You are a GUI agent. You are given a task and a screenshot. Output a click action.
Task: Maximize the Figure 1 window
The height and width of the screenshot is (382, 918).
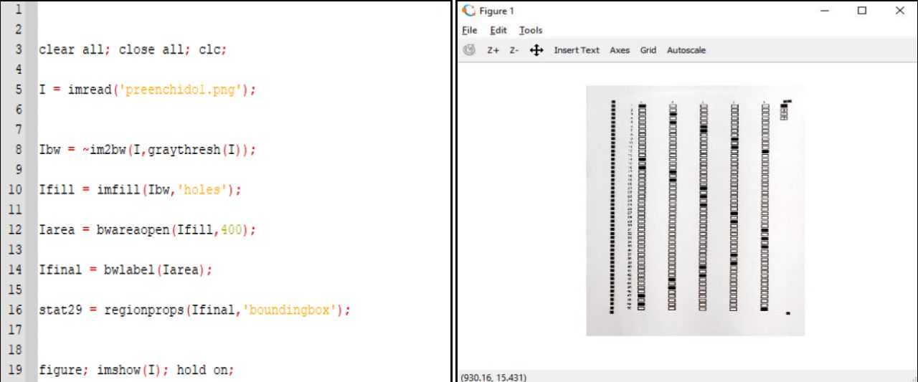pos(862,11)
